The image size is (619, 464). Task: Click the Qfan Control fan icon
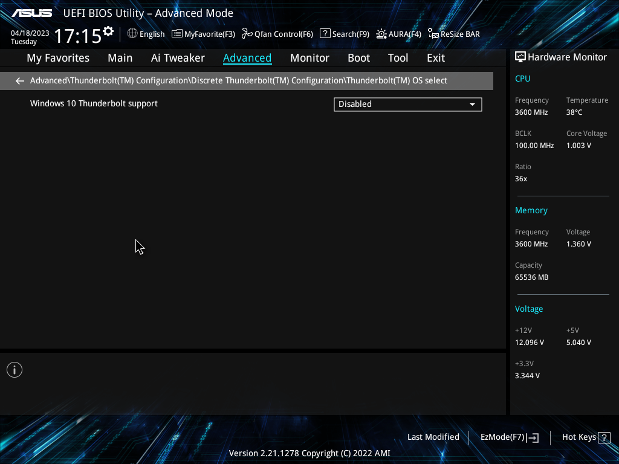[x=247, y=34]
